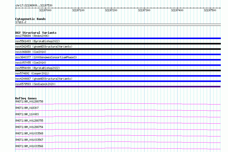Image resolution: width=228 pixels, height=152 pixels.
Task: Select transcript RHOT1|NM_001033567 label
Action: (29, 140)
